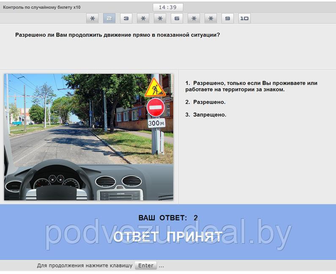
Task: Open question 10 in the navigator
Action: 244,18
